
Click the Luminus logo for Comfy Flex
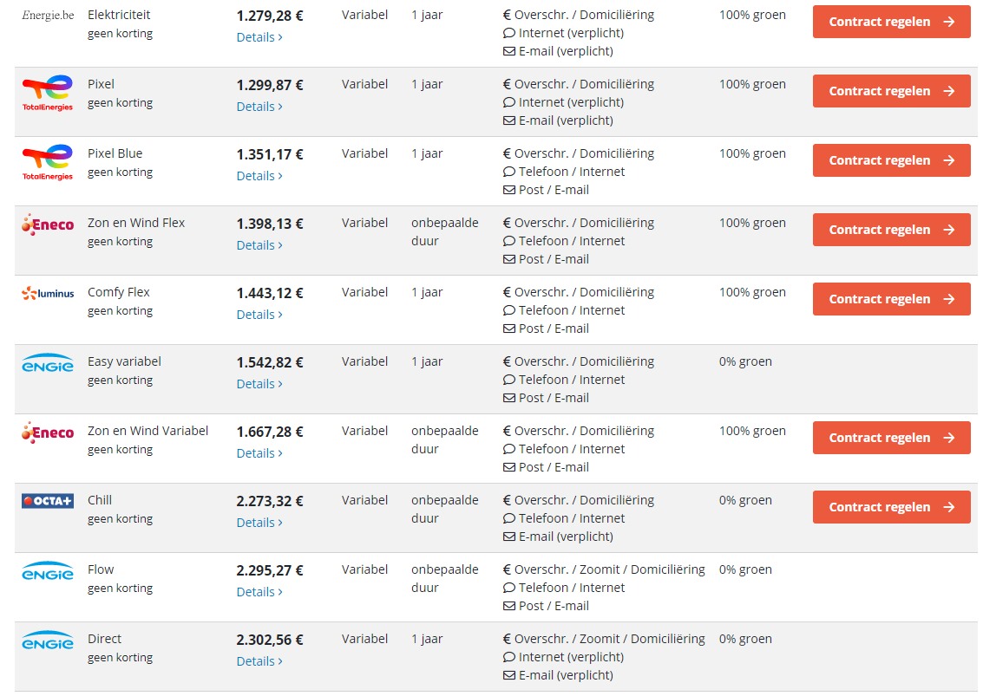[48, 294]
